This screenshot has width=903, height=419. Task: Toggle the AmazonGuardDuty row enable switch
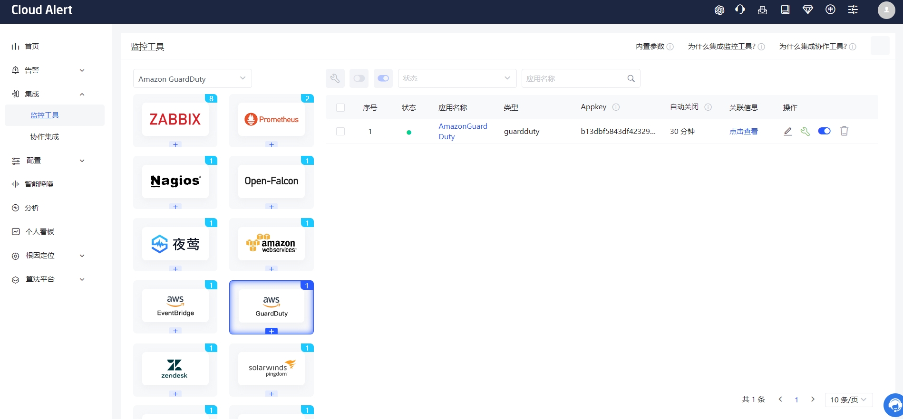pos(825,131)
